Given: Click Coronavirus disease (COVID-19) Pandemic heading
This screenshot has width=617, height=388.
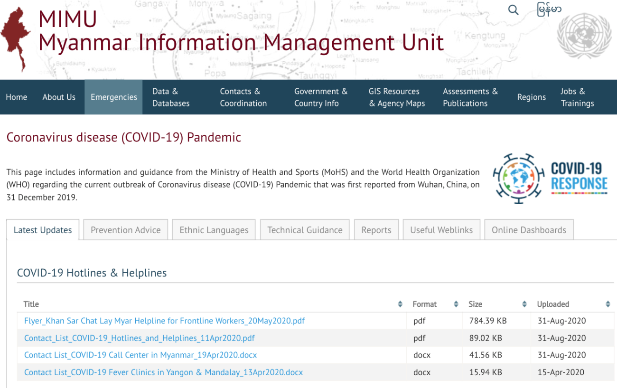Looking at the screenshot, I should (x=124, y=138).
